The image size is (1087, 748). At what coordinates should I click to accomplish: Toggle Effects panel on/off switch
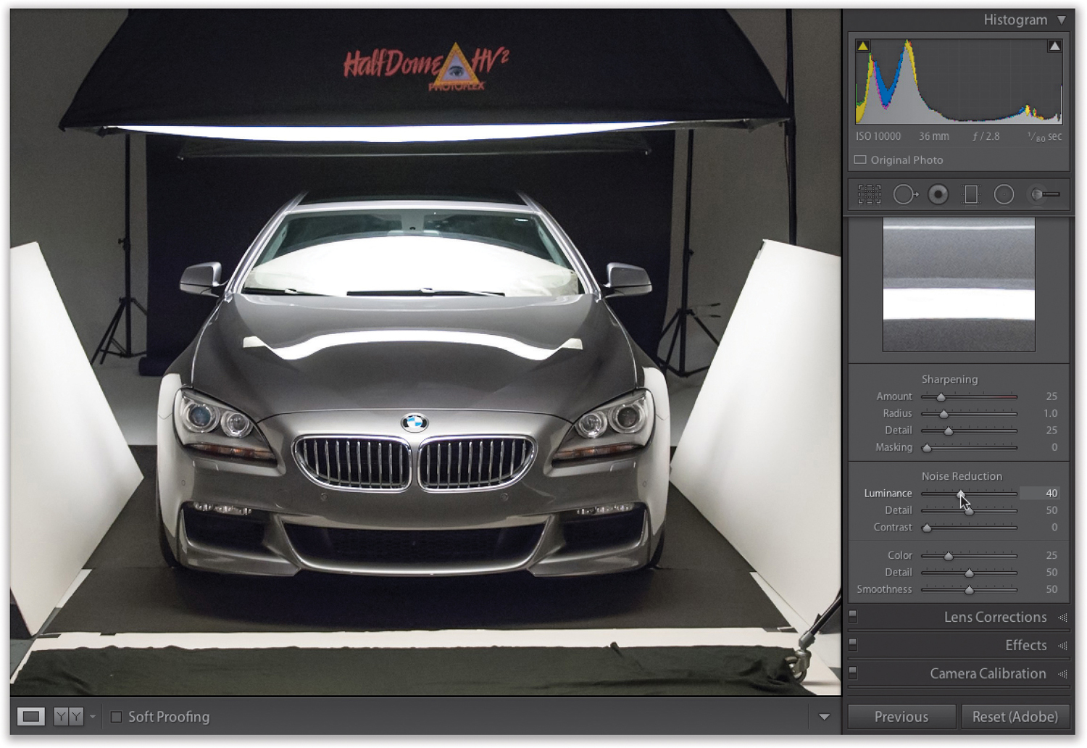[x=853, y=644]
